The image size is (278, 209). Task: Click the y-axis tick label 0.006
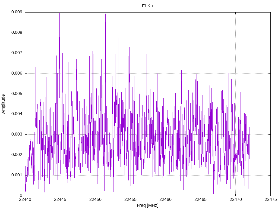(17, 73)
